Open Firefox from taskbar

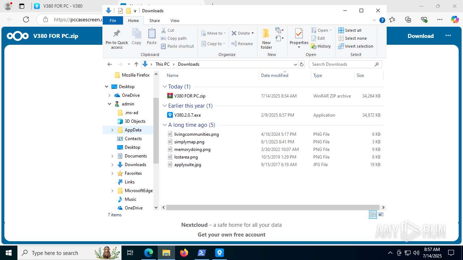184,253
